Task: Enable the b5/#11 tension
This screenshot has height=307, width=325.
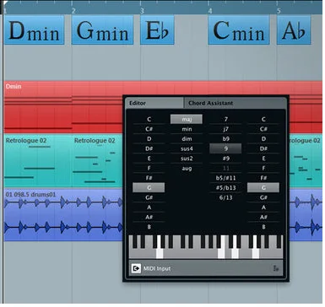Action: click(x=225, y=178)
